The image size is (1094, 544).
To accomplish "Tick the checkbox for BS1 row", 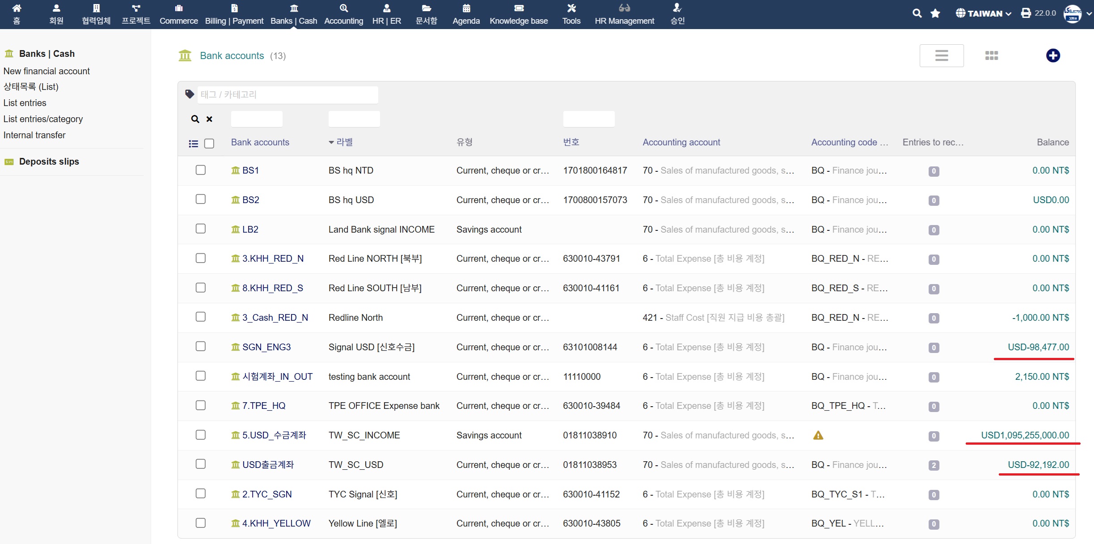I will click(x=201, y=170).
